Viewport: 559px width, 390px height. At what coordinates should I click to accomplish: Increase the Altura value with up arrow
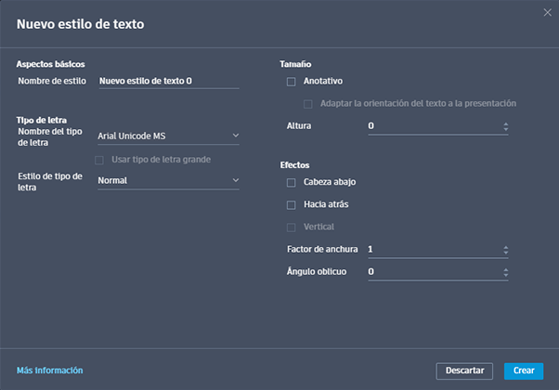pos(505,123)
